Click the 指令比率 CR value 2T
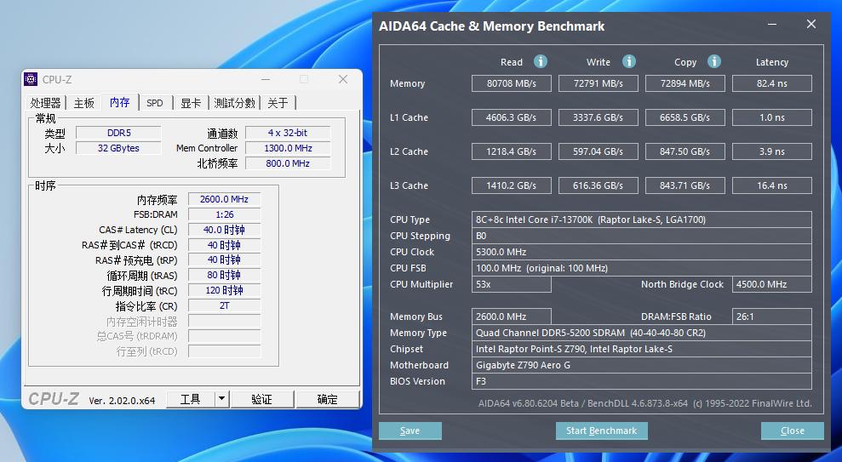Screen dimensions: 842x462 tap(225, 305)
